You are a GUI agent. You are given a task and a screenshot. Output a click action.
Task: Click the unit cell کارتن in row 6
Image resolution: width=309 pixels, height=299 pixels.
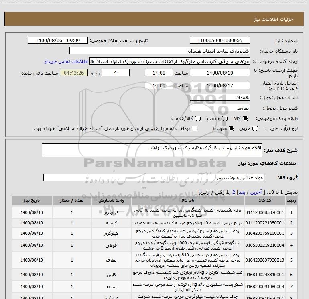[x=111, y=275]
